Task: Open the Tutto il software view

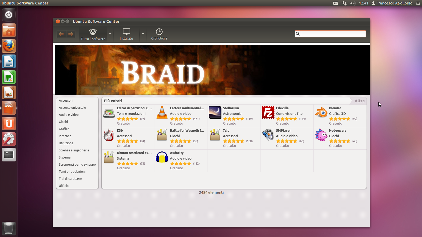Action: coord(93,34)
